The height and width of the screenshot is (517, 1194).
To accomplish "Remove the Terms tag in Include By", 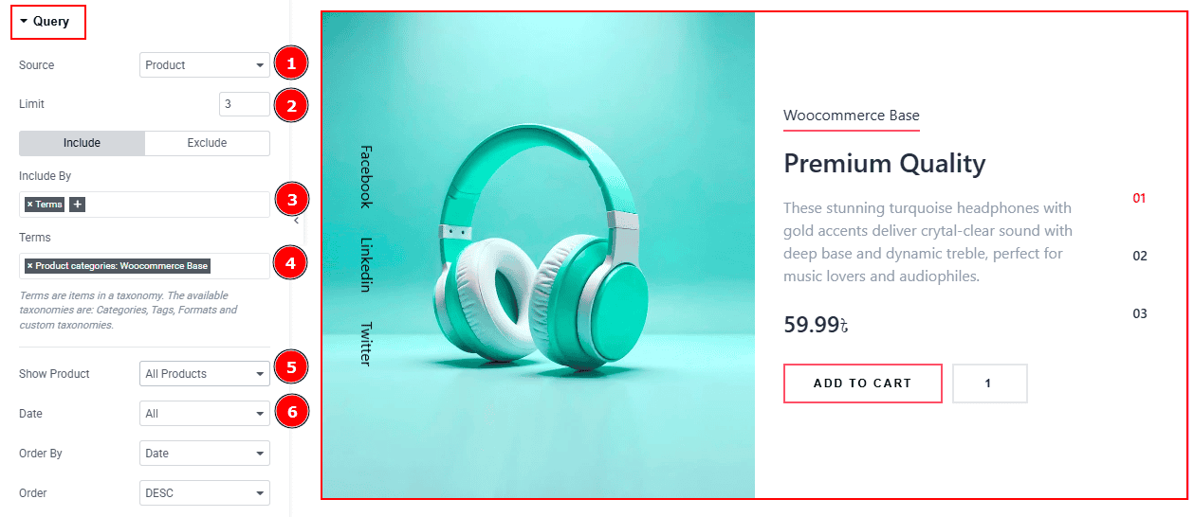I will coord(29,205).
